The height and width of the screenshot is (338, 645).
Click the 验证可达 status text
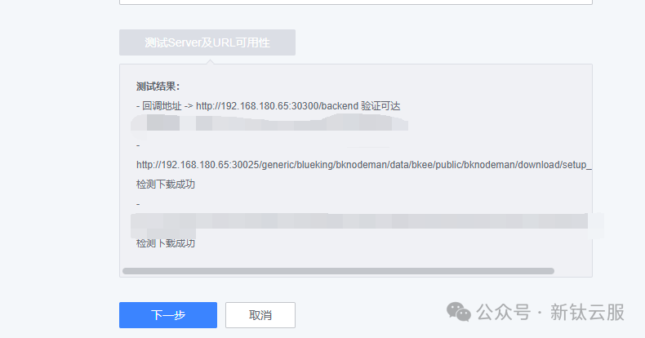click(380, 106)
